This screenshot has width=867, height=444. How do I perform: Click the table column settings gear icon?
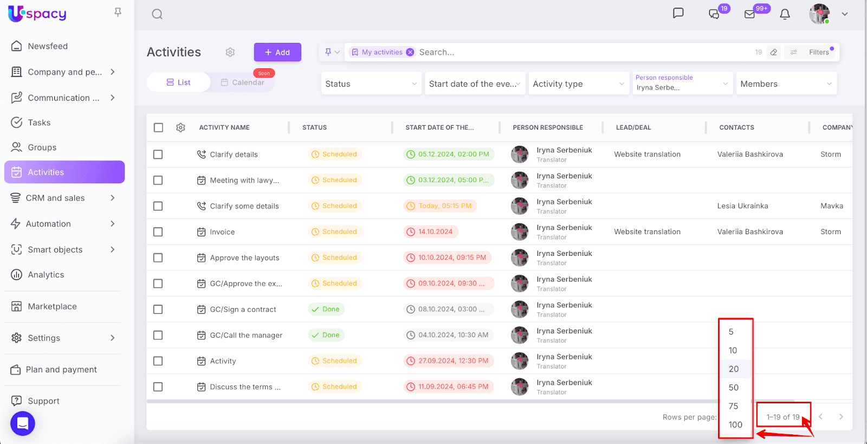pos(180,127)
